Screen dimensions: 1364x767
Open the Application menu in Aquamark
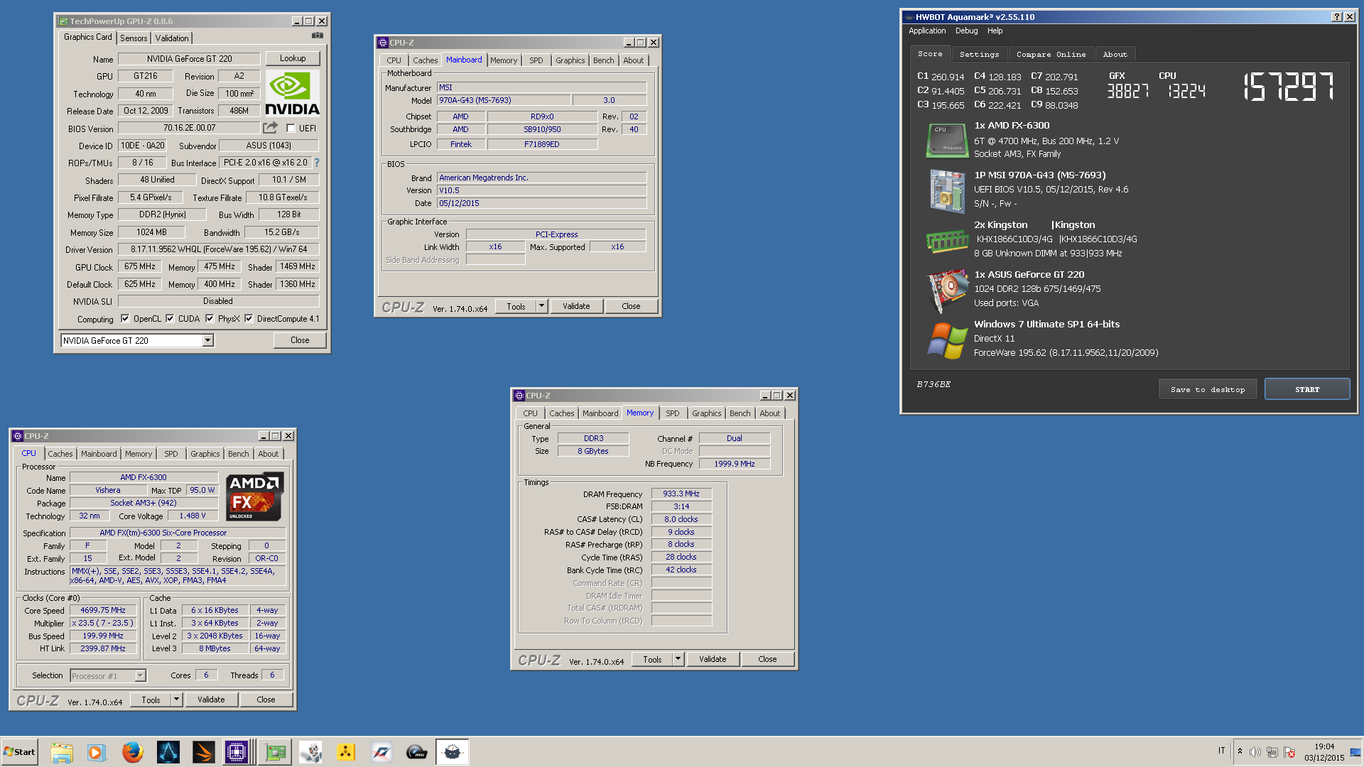pos(927,31)
